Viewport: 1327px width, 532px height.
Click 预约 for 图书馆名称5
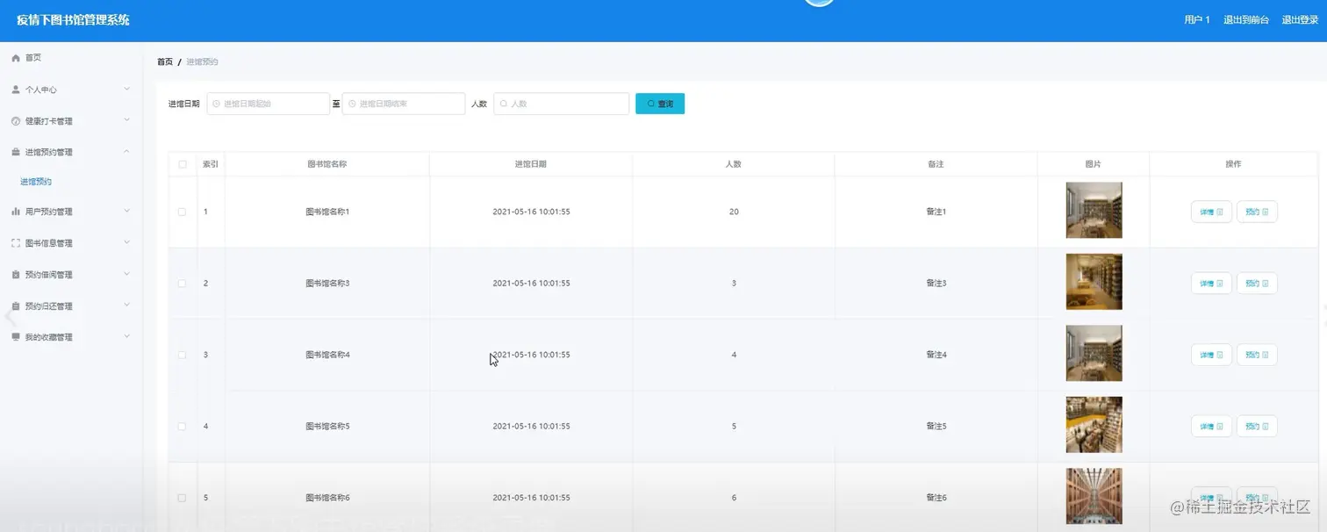(1257, 427)
